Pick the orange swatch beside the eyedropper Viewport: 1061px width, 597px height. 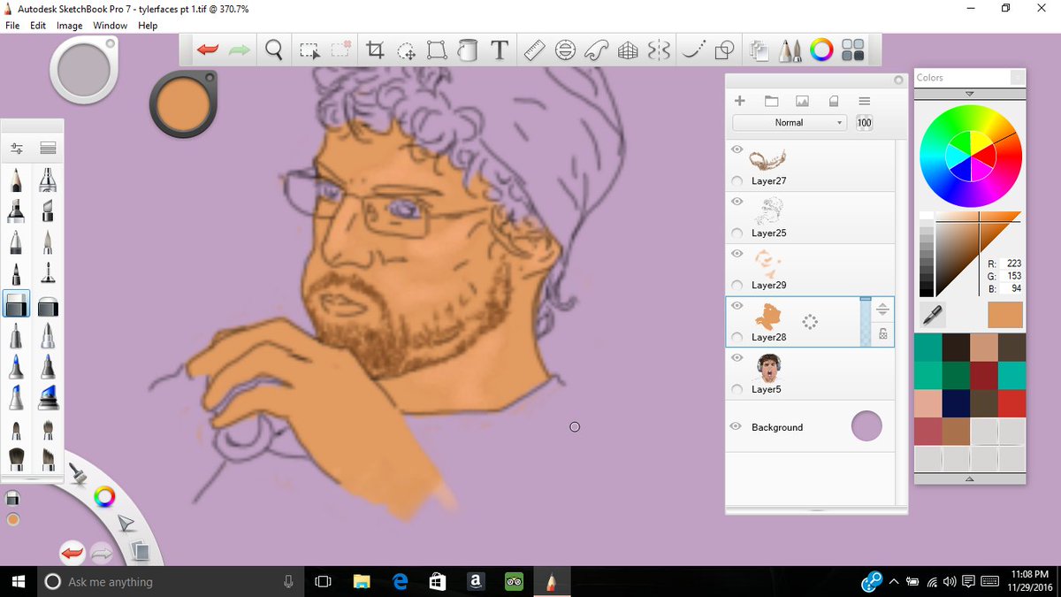pos(1004,314)
